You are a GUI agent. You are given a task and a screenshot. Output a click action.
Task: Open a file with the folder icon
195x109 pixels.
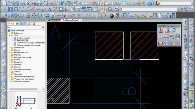click(x=10, y=3)
